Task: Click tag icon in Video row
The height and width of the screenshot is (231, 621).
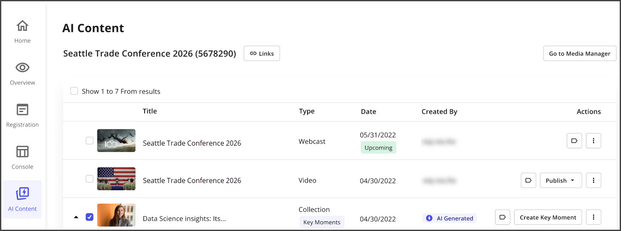Action: (528, 180)
